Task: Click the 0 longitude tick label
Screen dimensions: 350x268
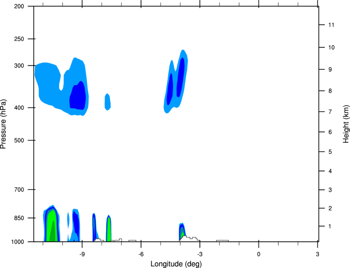Action: click(x=259, y=254)
